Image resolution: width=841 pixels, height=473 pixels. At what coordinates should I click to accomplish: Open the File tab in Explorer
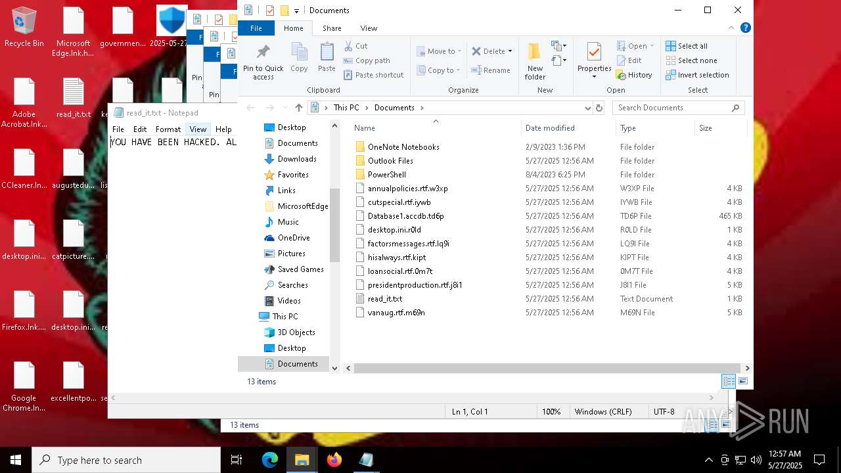pyautogui.click(x=256, y=28)
